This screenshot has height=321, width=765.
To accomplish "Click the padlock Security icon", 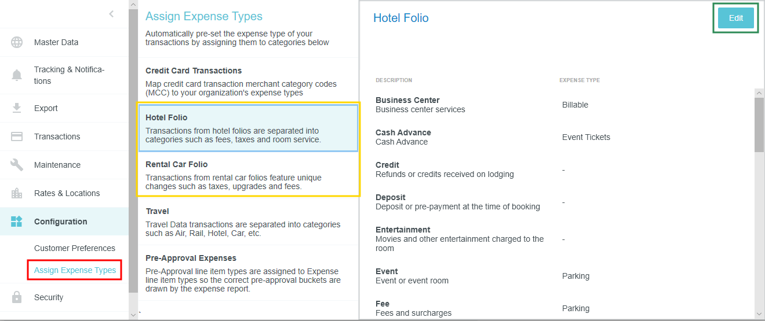I will 17,297.
